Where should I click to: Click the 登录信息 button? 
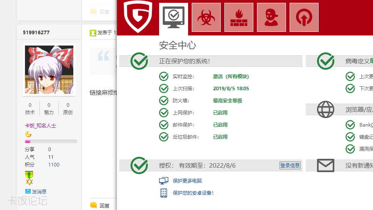tap(290, 165)
